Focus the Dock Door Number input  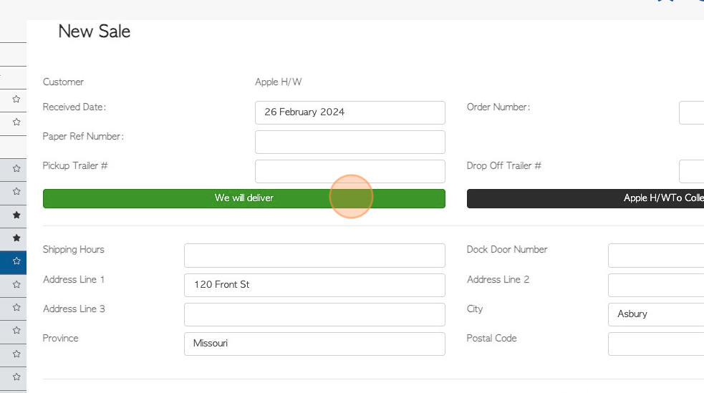[656, 256]
